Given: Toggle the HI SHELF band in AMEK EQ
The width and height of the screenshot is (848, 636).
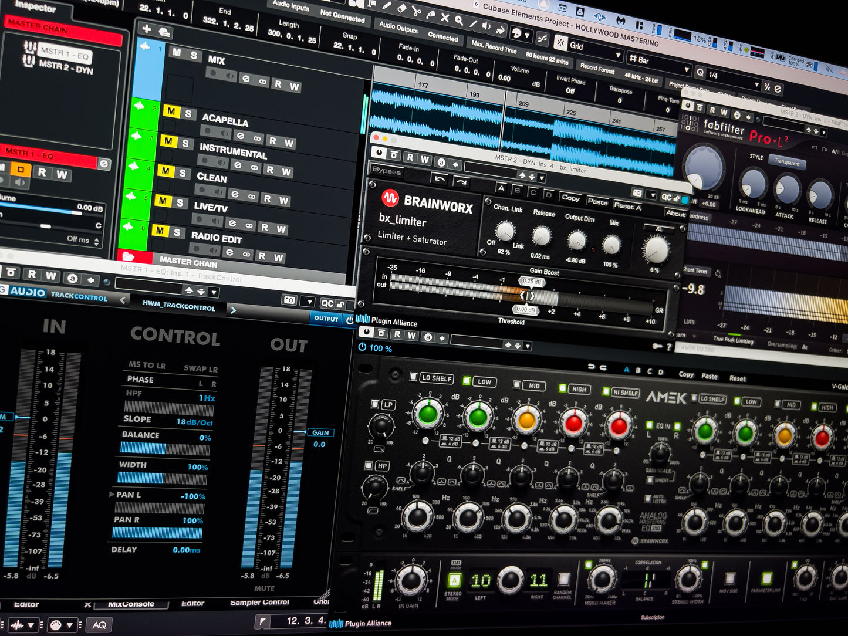Looking at the screenshot, I should point(606,391).
